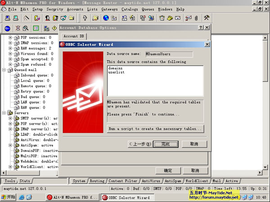Open the 开始 Start menu

[x=9, y=197]
